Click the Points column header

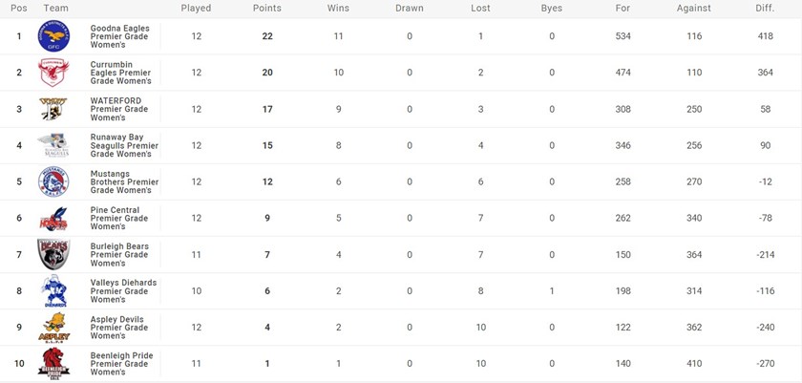pyautogui.click(x=267, y=8)
